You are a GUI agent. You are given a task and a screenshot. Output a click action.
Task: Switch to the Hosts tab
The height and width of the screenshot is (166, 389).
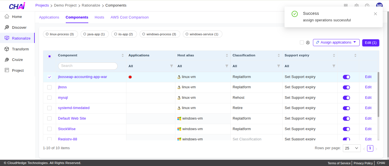coord(99,17)
